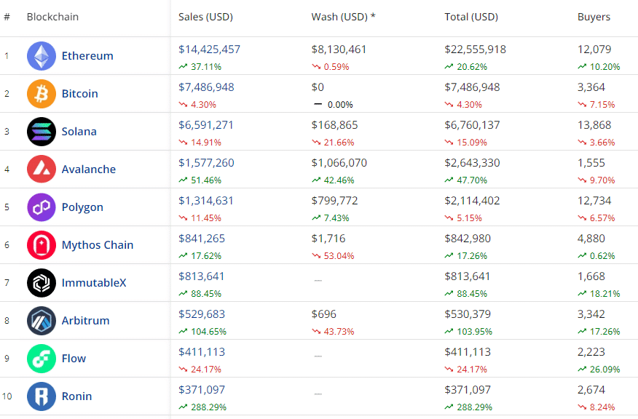Open the Solana blockchain link
The image size is (638, 419).
[79, 131]
